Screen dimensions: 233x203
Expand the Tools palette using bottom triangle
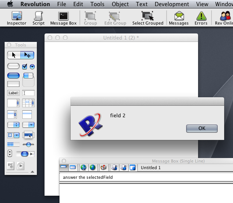(32, 171)
